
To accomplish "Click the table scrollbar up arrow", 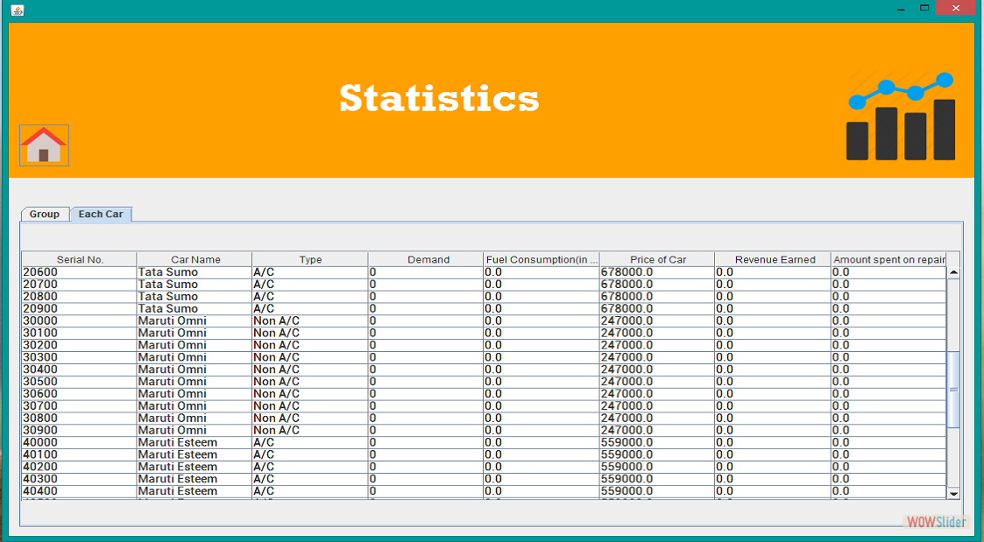I will coord(953,273).
